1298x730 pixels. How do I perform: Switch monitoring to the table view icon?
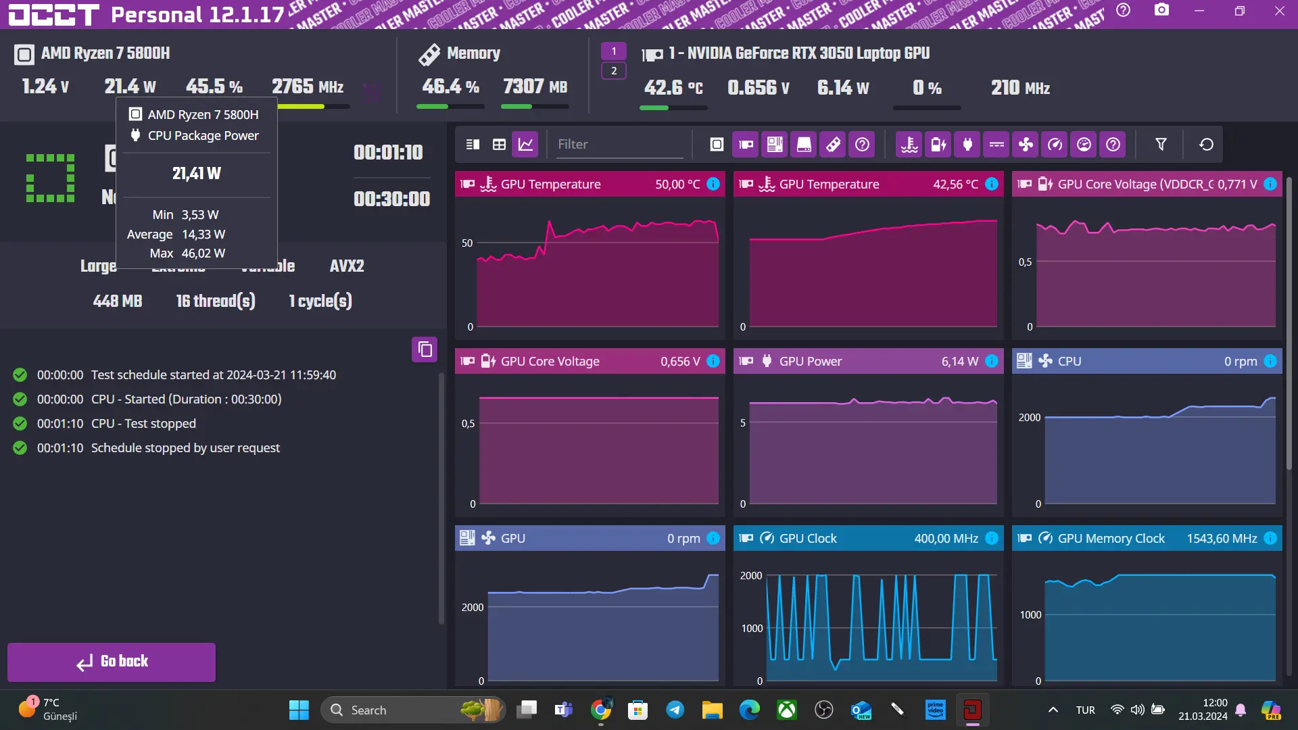click(x=499, y=145)
